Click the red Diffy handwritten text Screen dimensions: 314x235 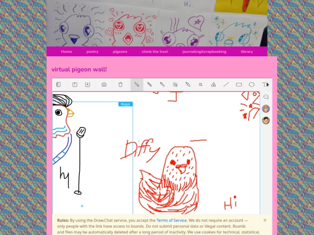point(140,150)
